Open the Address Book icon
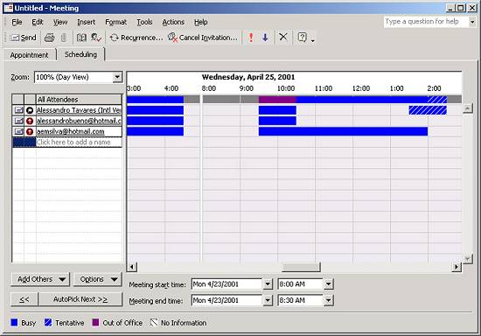The width and height of the screenshot is (481, 336). coord(81,38)
